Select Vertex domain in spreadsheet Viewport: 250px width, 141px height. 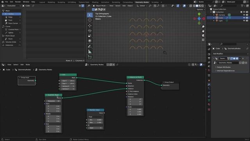tap(11, 14)
